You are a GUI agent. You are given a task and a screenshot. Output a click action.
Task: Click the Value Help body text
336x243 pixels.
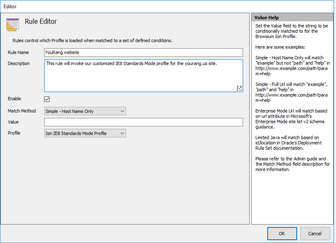click(291, 98)
